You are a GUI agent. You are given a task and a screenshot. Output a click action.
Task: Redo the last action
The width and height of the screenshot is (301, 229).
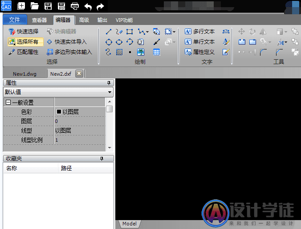pyautogui.click(x=100, y=7)
